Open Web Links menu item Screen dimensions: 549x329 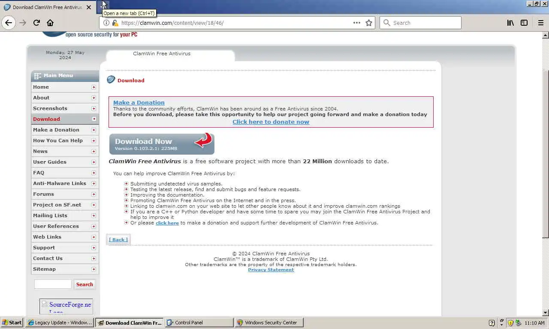tap(65, 237)
